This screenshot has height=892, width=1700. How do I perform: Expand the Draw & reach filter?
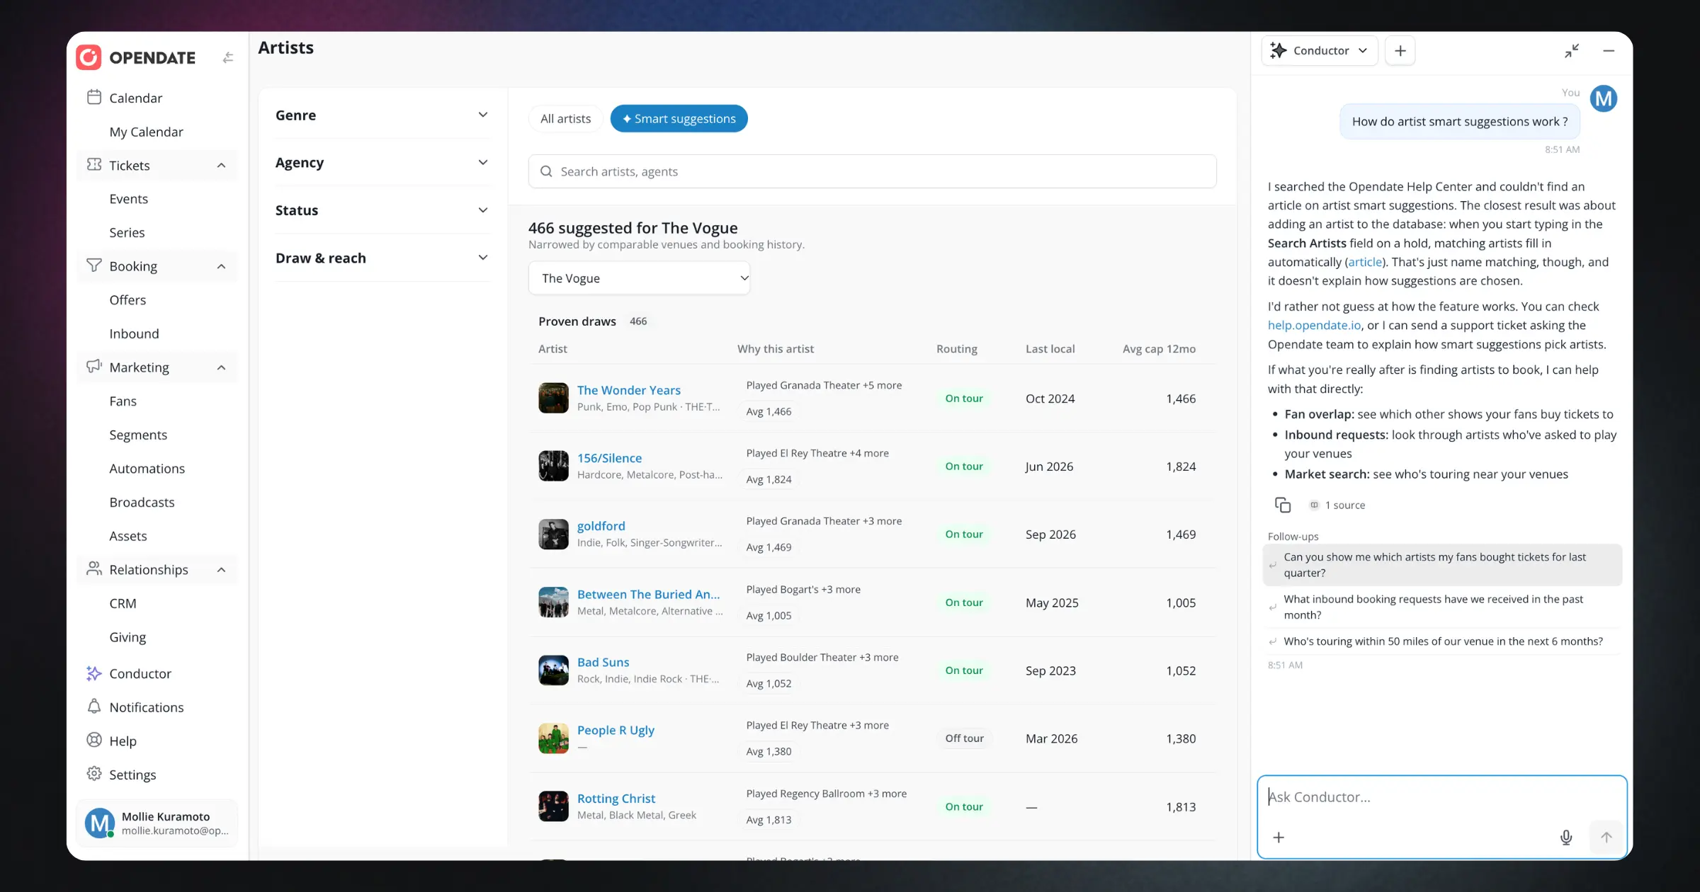tap(382, 258)
